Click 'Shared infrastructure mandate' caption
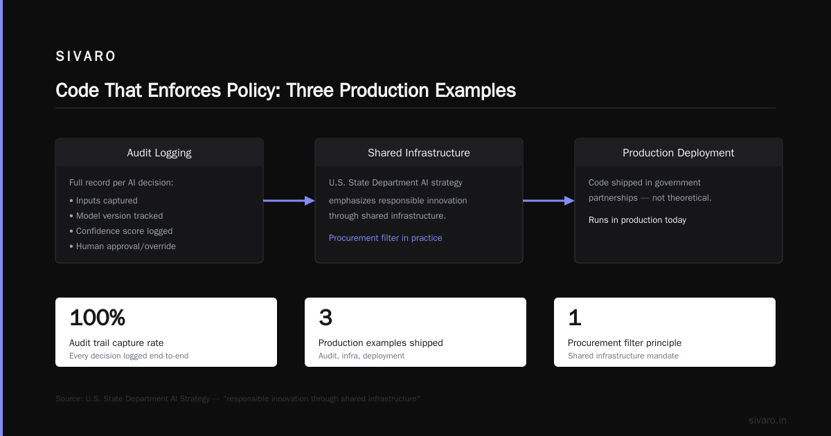The width and height of the screenshot is (831, 436). (623, 356)
